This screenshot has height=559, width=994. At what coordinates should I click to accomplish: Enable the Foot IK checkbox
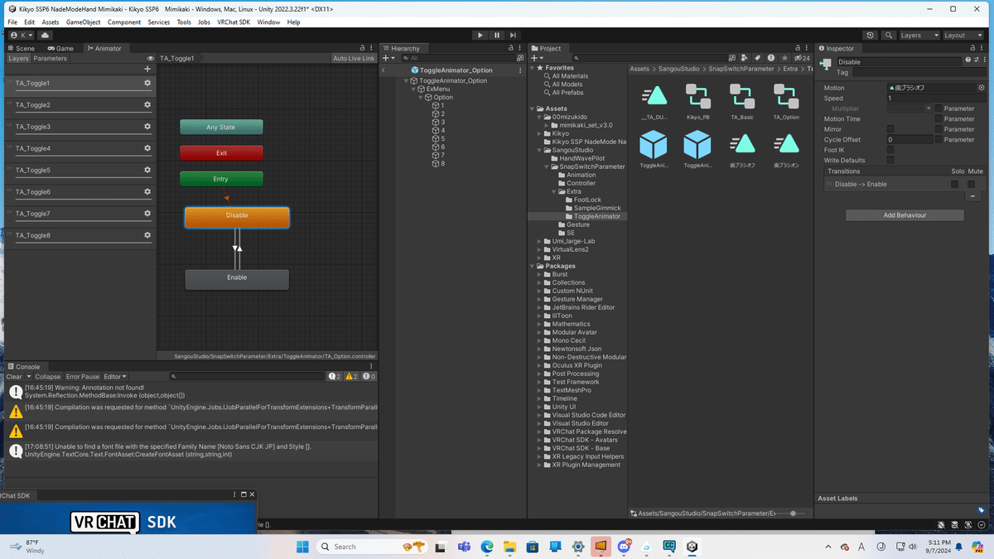tap(890, 150)
